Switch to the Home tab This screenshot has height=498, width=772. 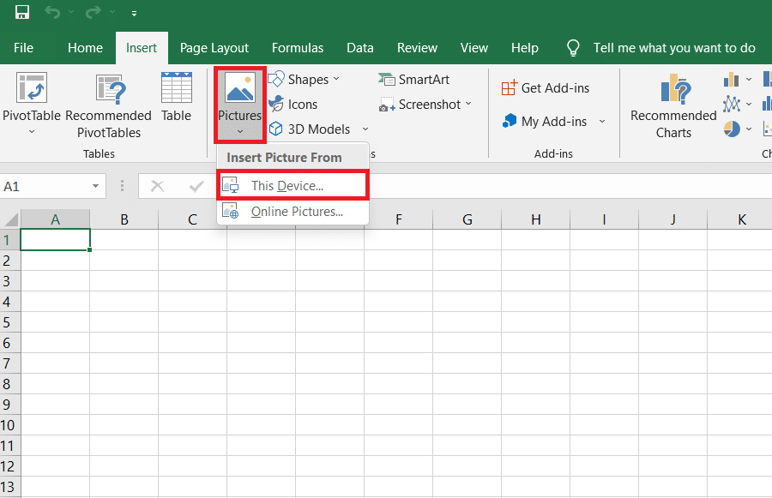[85, 48]
